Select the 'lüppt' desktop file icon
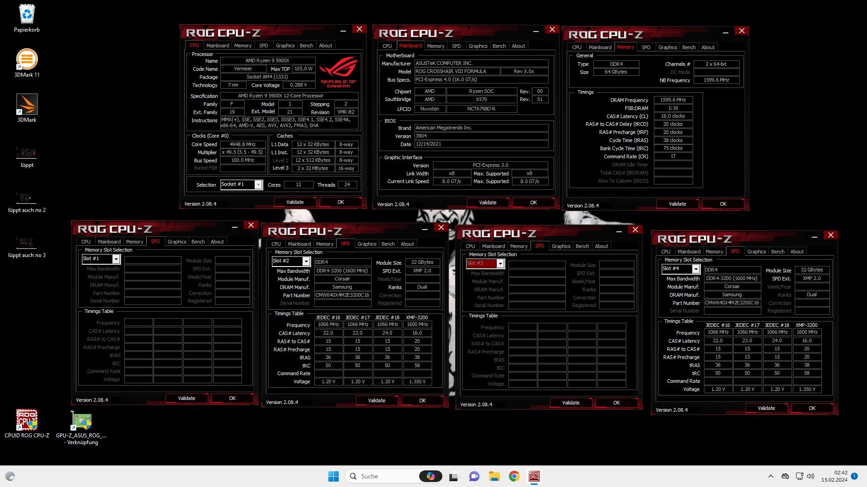Screen dimensions: 867x487 27,153
